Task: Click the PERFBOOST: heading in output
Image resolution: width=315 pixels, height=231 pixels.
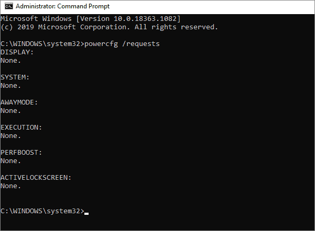Action: (x=21, y=153)
